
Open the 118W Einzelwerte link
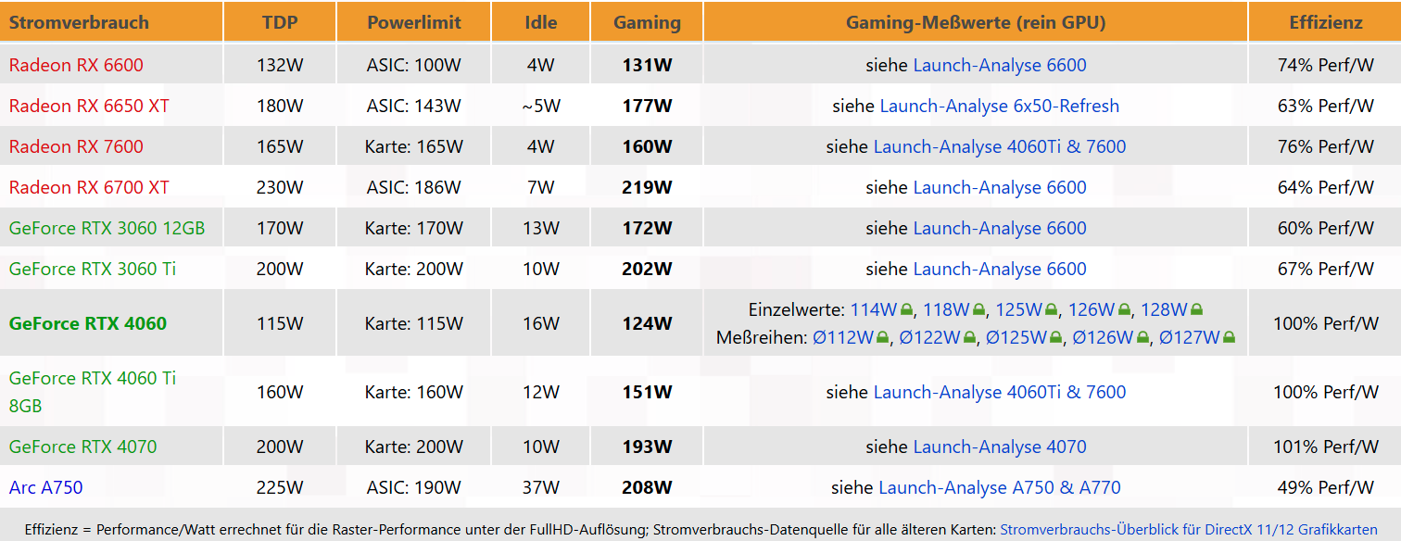click(946, 309)
